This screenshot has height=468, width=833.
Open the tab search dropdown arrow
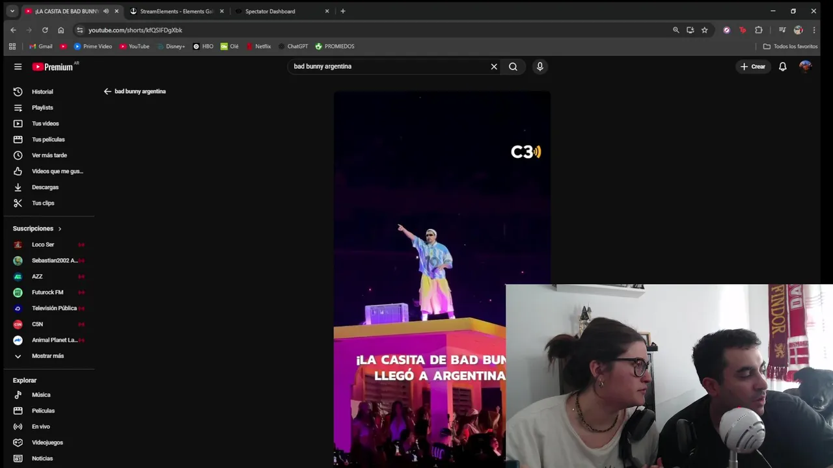[12, 11]
